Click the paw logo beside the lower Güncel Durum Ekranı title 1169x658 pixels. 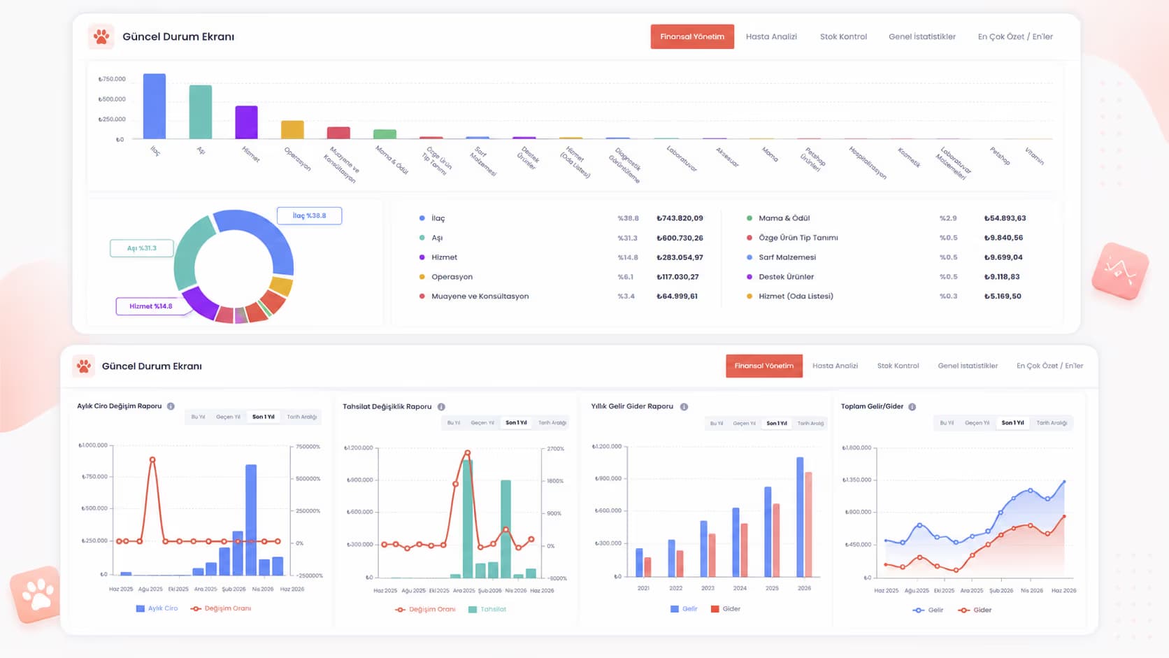[x=84, y=366]
